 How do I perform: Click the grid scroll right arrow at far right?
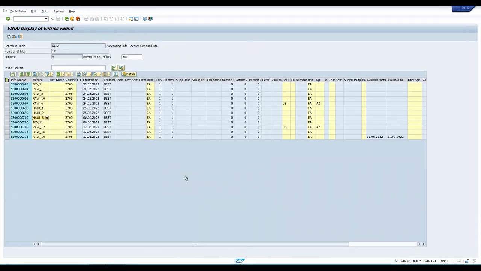click(x=424, y=244)
